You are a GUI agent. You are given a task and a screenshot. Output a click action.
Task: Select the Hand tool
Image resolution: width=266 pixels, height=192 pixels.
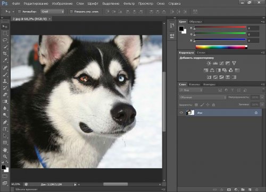(x=5, y=150)
